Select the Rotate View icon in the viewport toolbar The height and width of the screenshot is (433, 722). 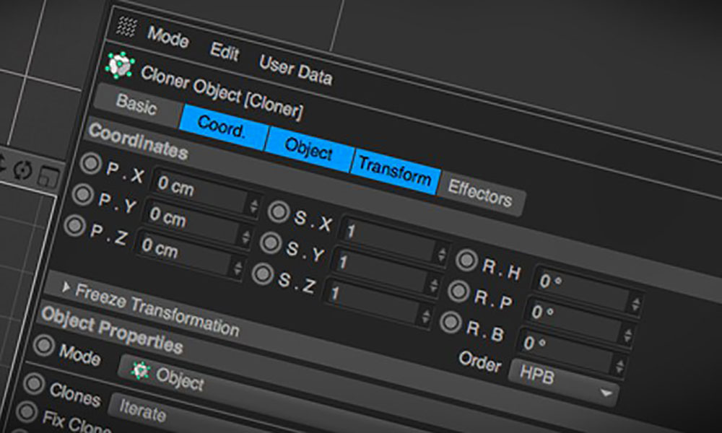click(22, 169)
